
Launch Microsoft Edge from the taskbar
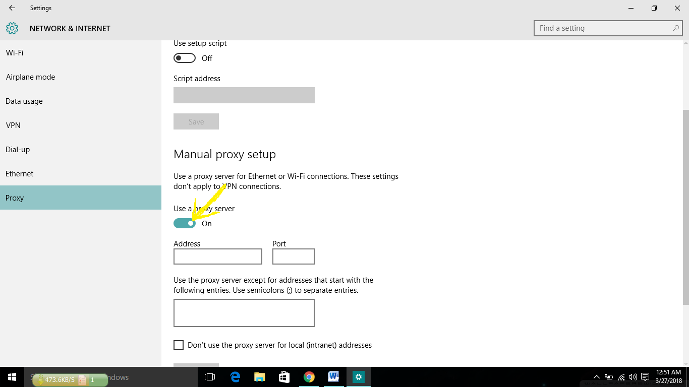[x=235, y=377]
